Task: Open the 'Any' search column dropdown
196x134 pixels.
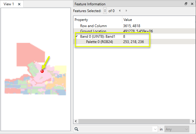Action: coord(177,129)
